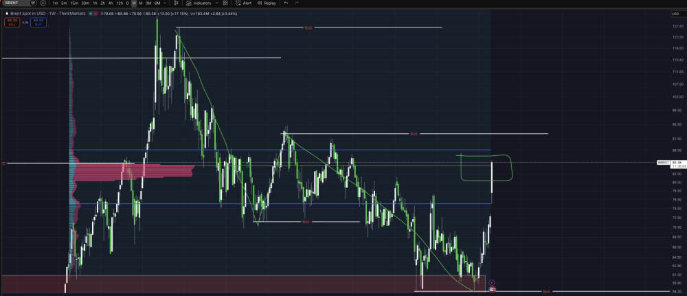This screenshot has width=687, height=296.
Task: Click the 99.50 price scale label
Action: [677, 111]
